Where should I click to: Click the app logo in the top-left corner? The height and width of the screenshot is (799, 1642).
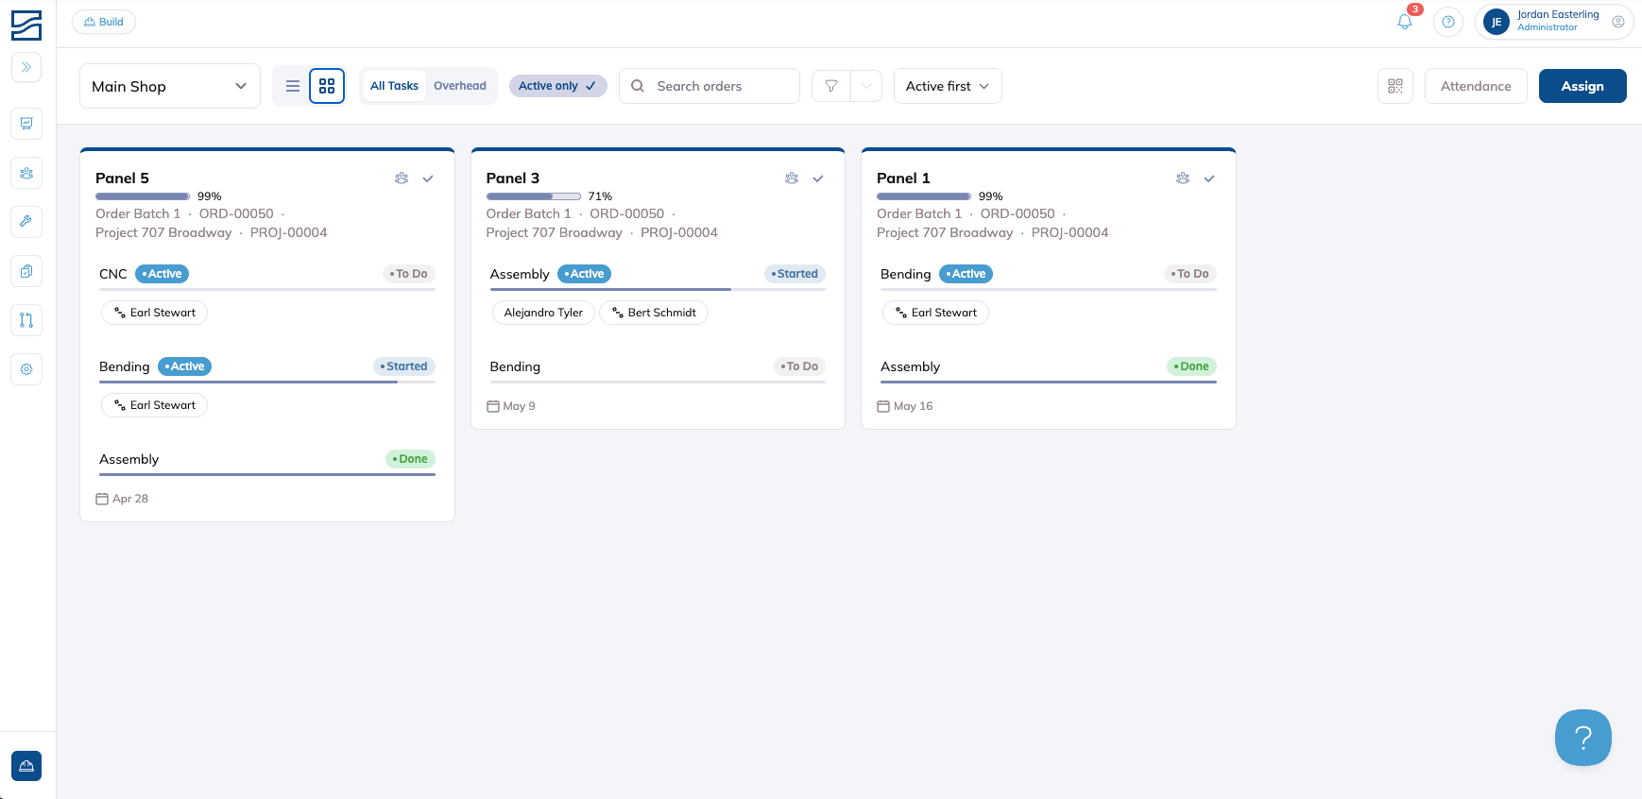26,25
